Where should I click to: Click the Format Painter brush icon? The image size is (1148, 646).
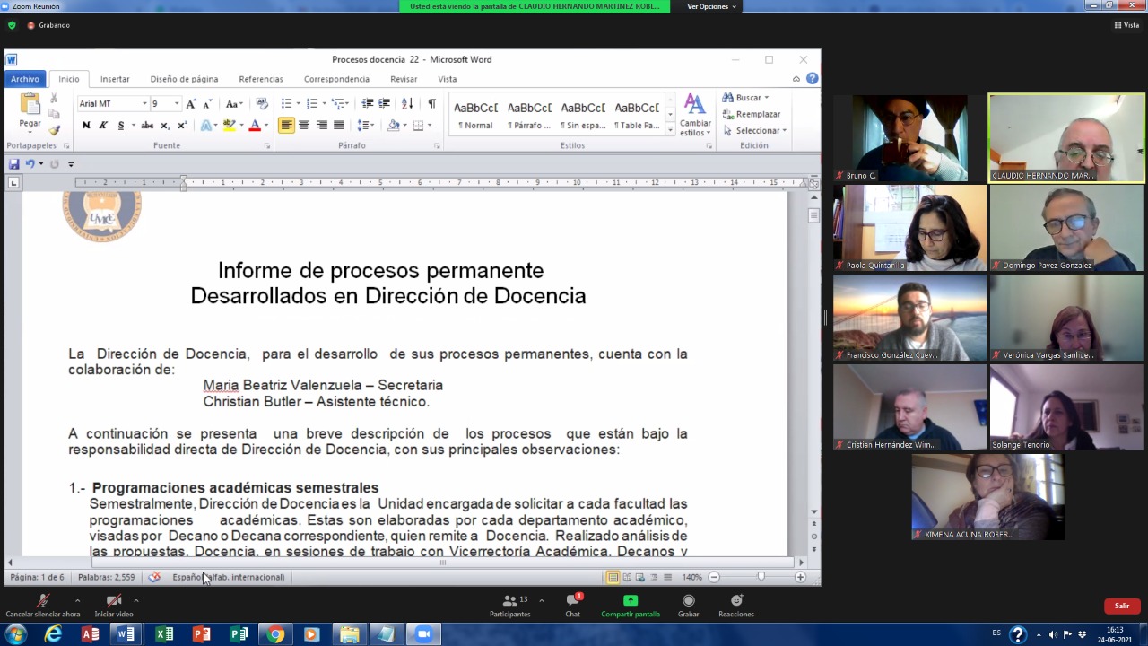point(54,130)
